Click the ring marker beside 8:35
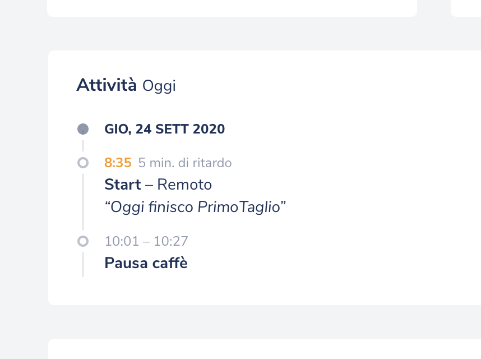The width and height of the screenshot is (481, 359). coord(83,163)
